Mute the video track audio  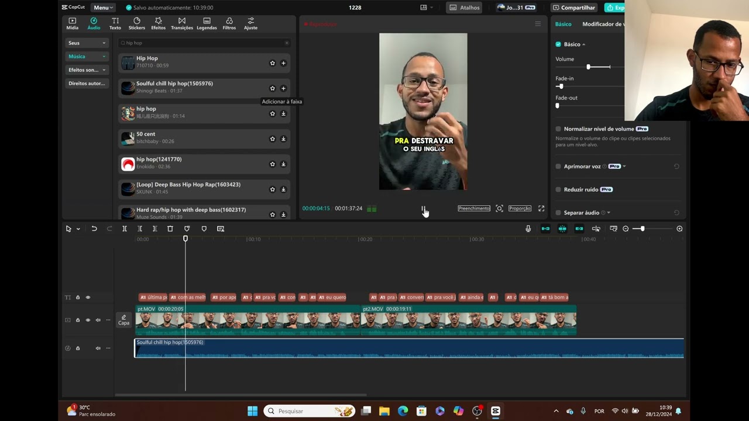click(98, 320)
